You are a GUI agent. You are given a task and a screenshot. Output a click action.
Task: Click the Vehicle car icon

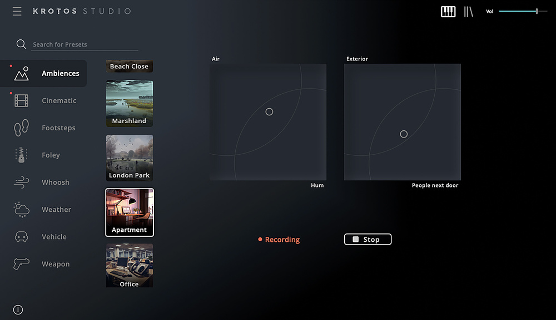tap(21, 237)
